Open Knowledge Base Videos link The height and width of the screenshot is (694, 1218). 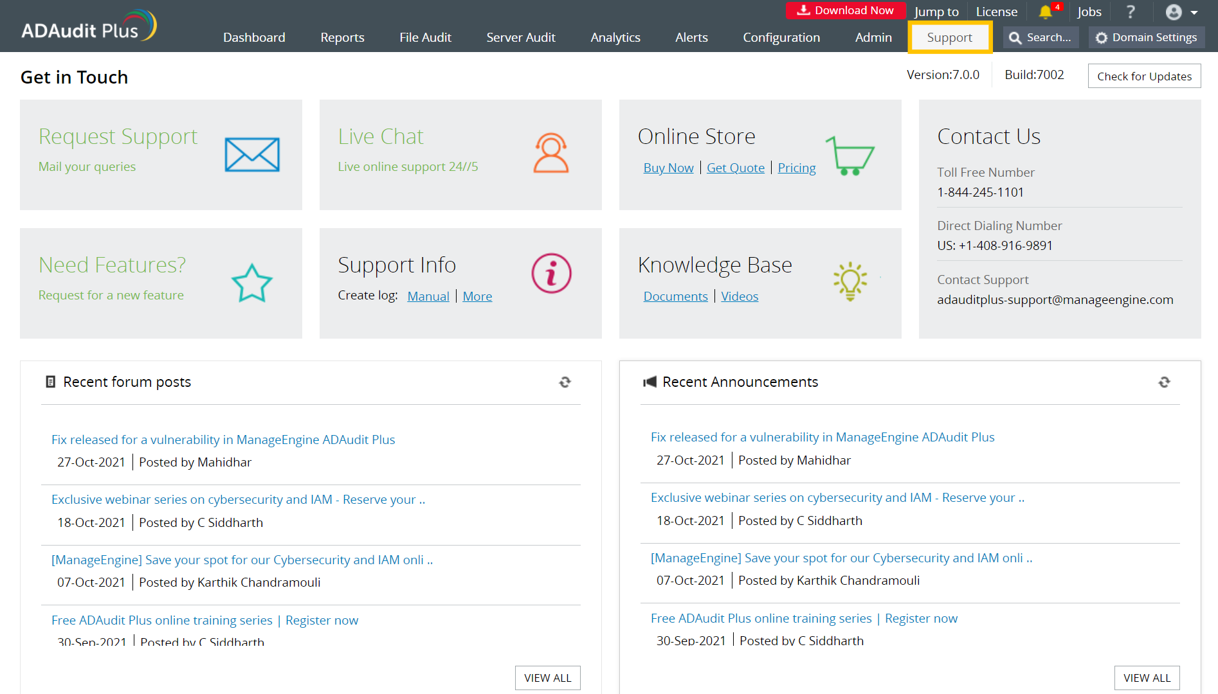[740, 296]
